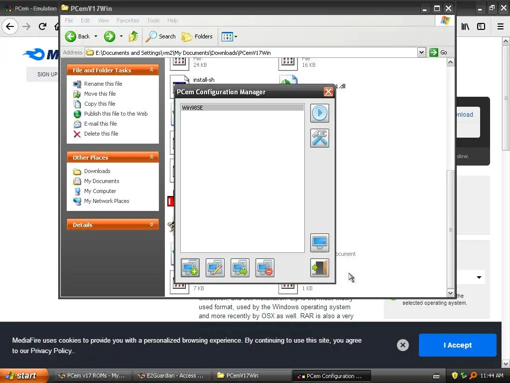
Task: Click the Explorer Forward arrow
Action: point(110,36)
